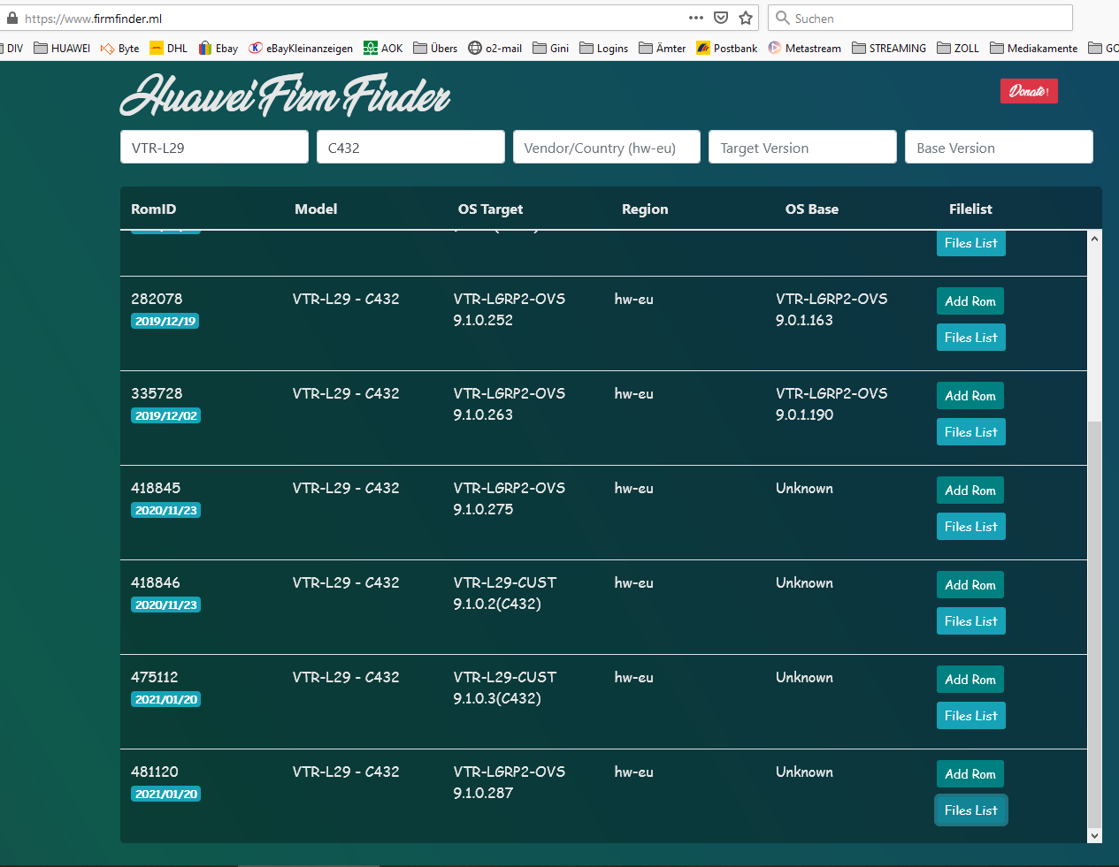Image resolution: width=1119 pixels, height=867 pixels.
Task: Click the table scrollbar up arrow
Action: [x=1095, y=239]
